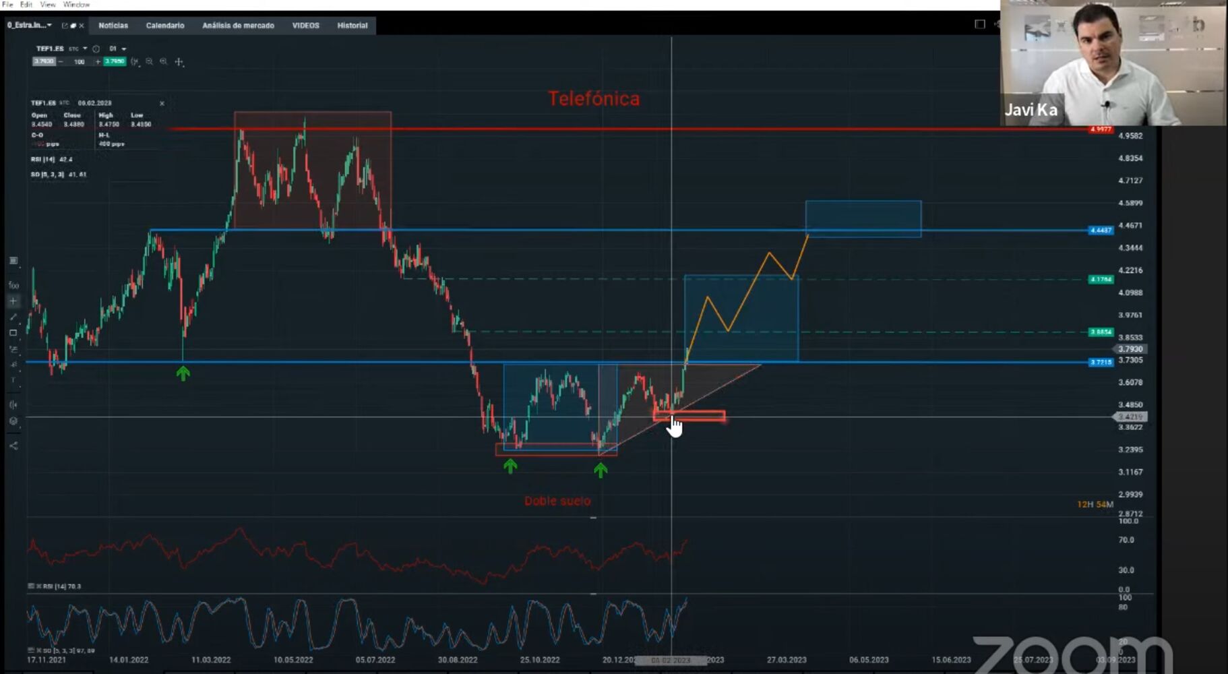The height and width of the screenshot is (674, 1228).
Task: Open the Historial tab
Action: (352, 26)
